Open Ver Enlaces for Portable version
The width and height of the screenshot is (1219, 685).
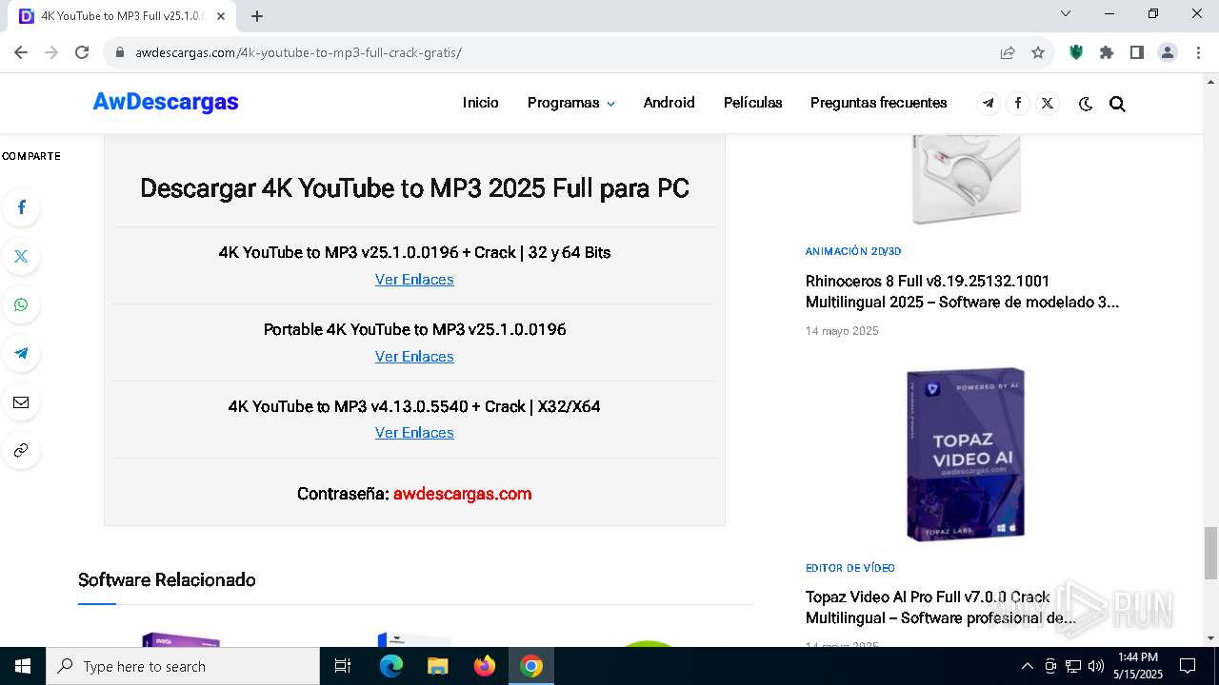pos(414,357)
